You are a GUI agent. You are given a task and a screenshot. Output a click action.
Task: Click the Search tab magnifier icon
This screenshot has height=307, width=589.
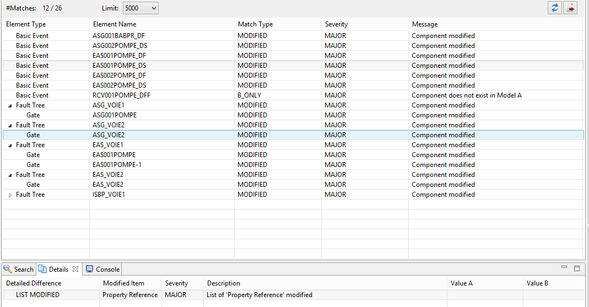(x=8, y=269)
